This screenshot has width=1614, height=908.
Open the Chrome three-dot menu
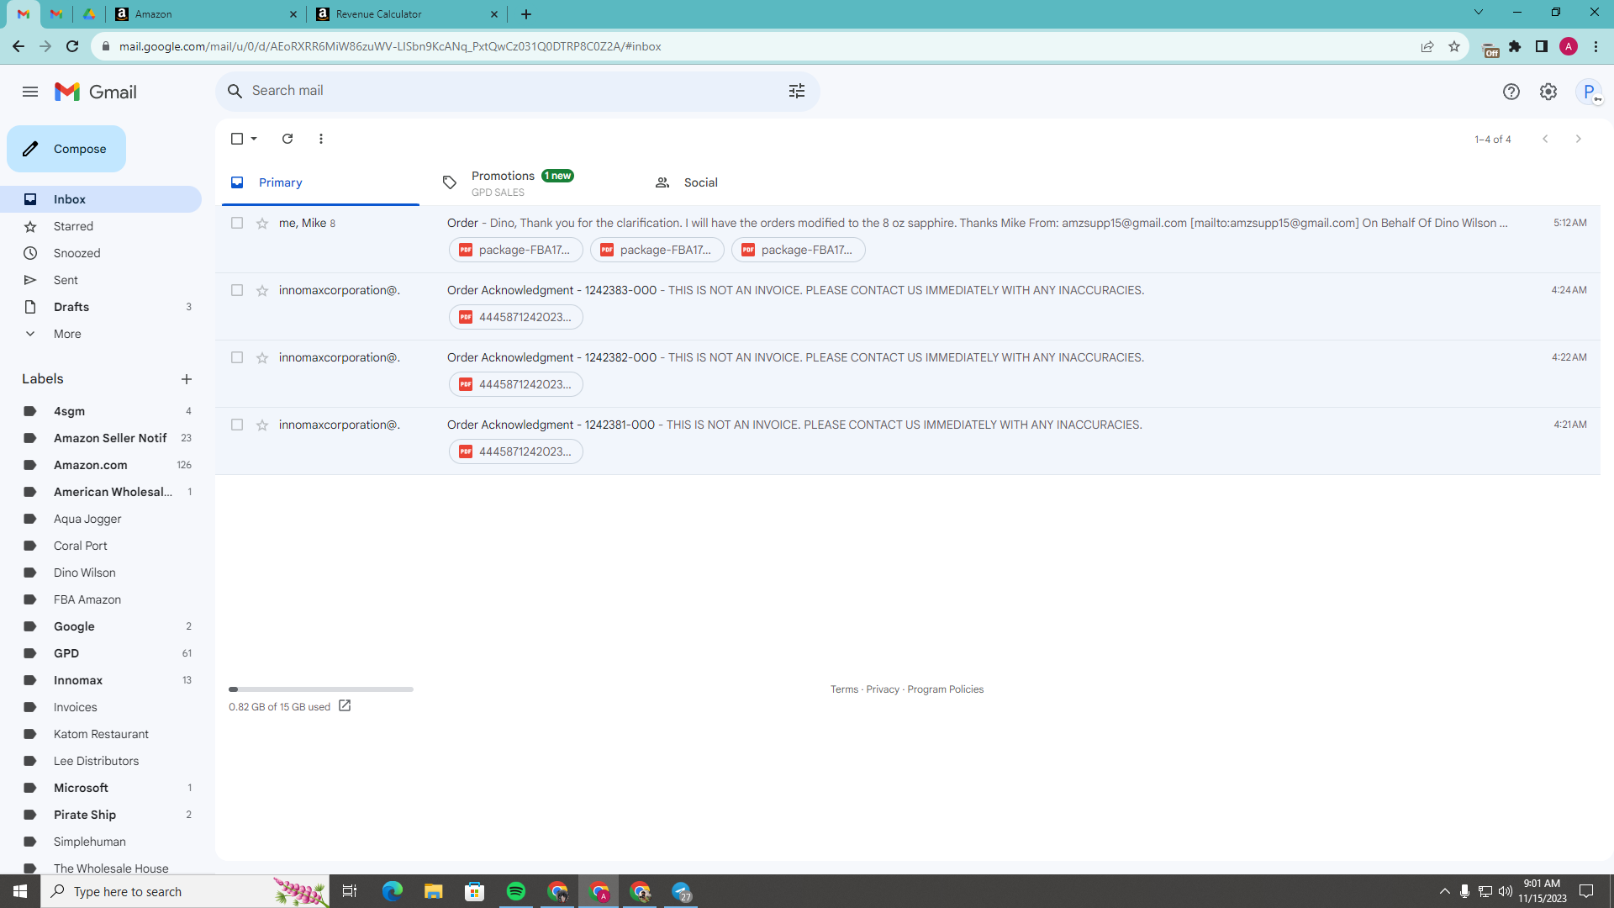click(x=1596, y=46)
